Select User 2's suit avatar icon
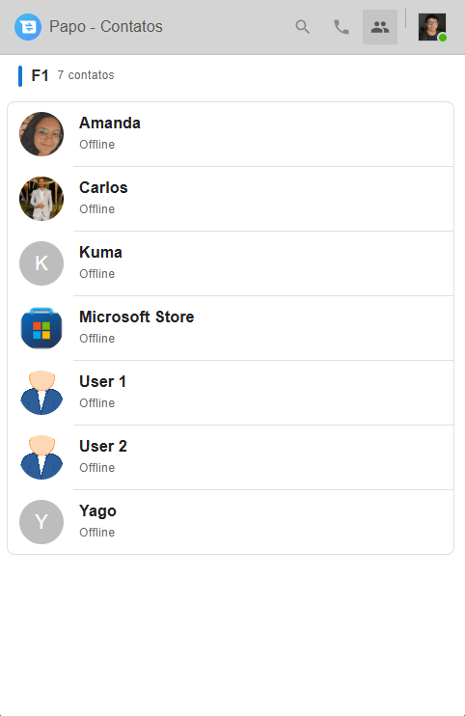 (x=41, y=457)
